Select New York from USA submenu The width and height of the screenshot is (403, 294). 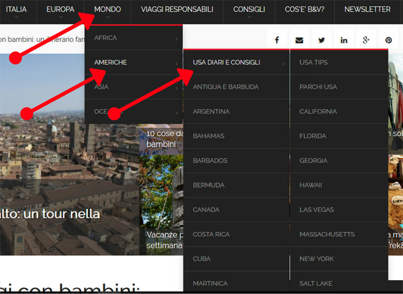[317, 259]
